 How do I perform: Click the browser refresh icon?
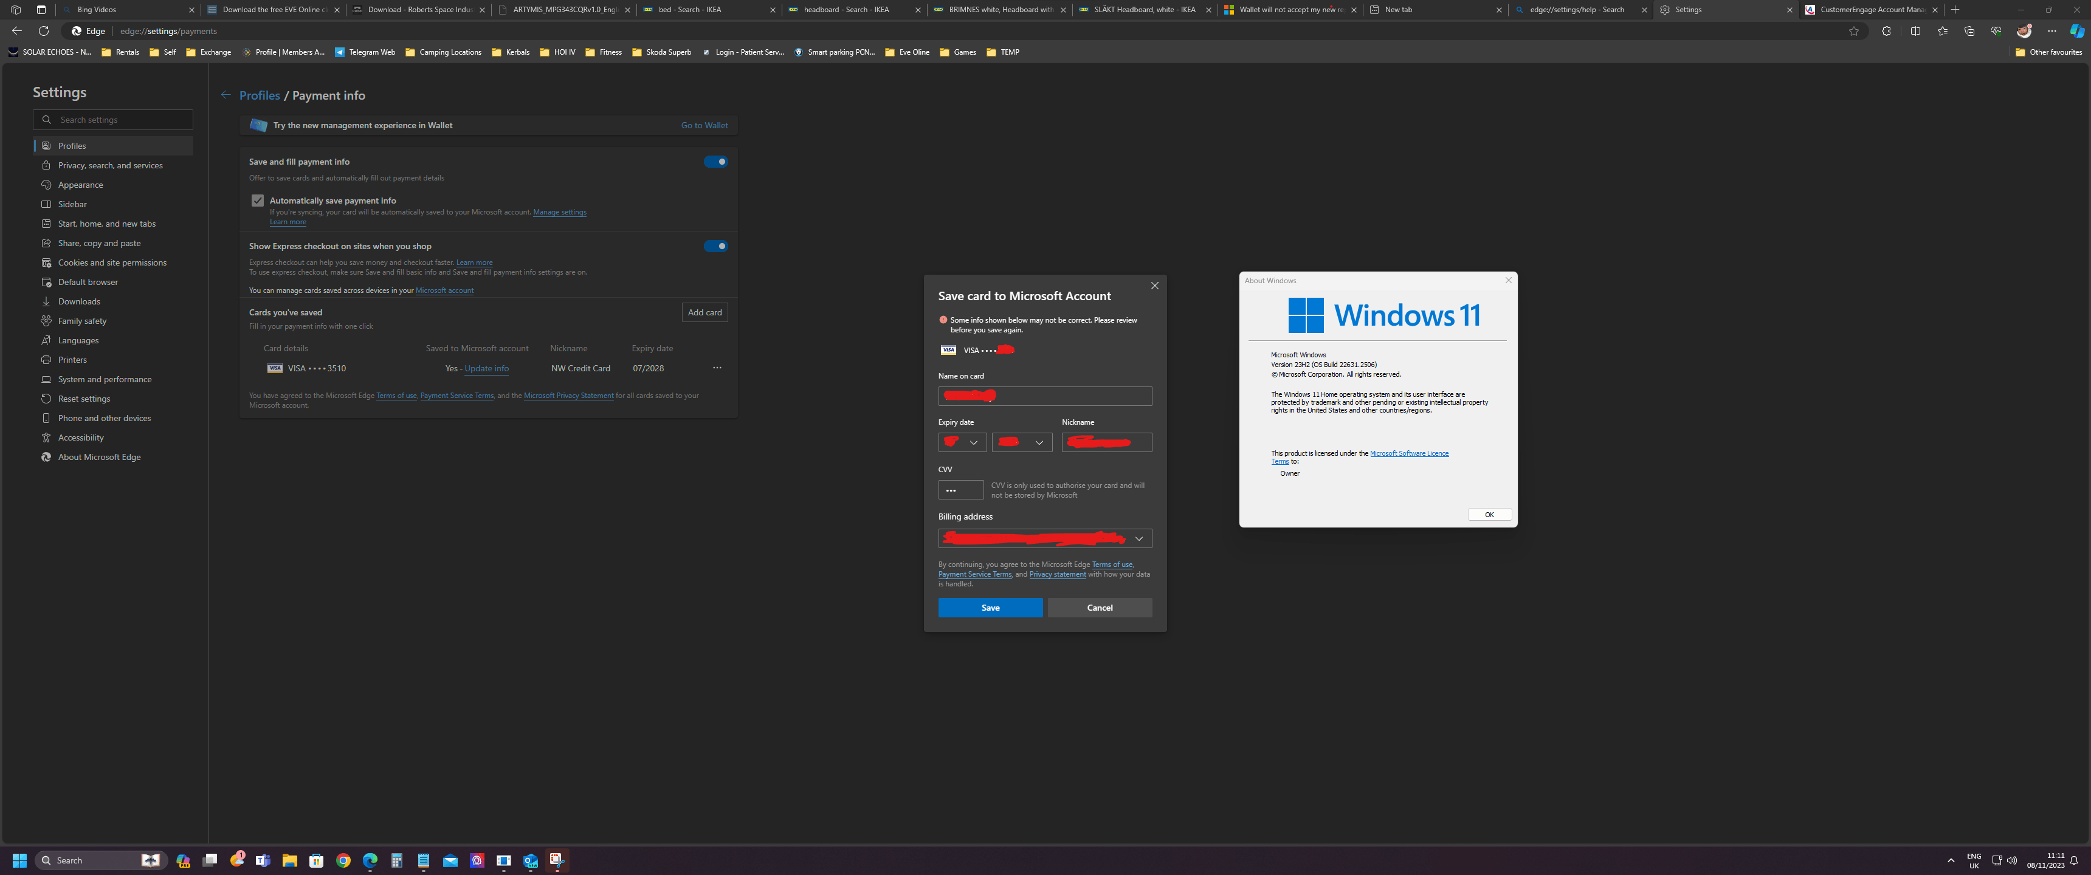tap(44, 31)
